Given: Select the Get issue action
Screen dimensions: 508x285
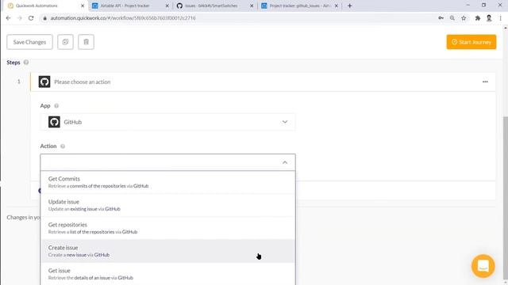Looking at the screenshot, I should pyautogui.click(x=167, y=274).
